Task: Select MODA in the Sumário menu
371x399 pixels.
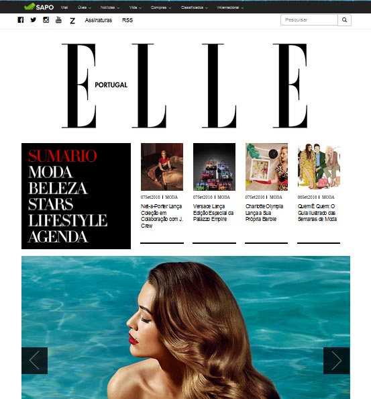Action: pos(50,172)
